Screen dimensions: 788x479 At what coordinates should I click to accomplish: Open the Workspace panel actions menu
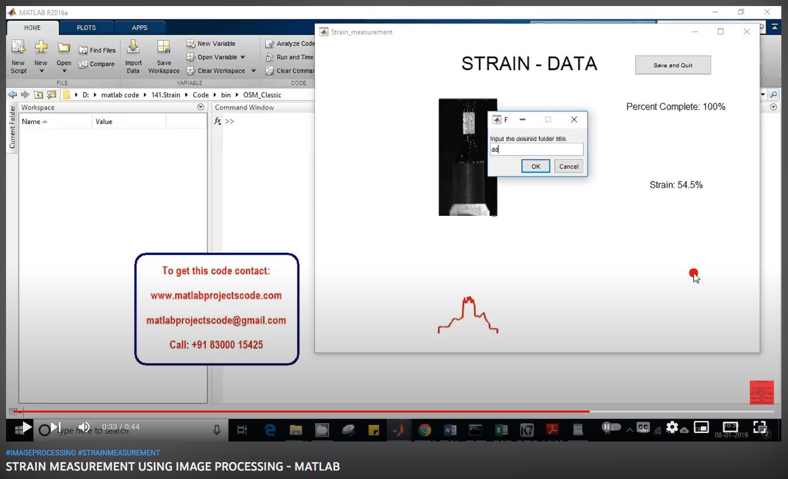click(200, 107)
